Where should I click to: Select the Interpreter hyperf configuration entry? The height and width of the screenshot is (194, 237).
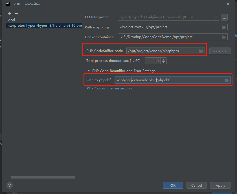[x=44, y=26]
